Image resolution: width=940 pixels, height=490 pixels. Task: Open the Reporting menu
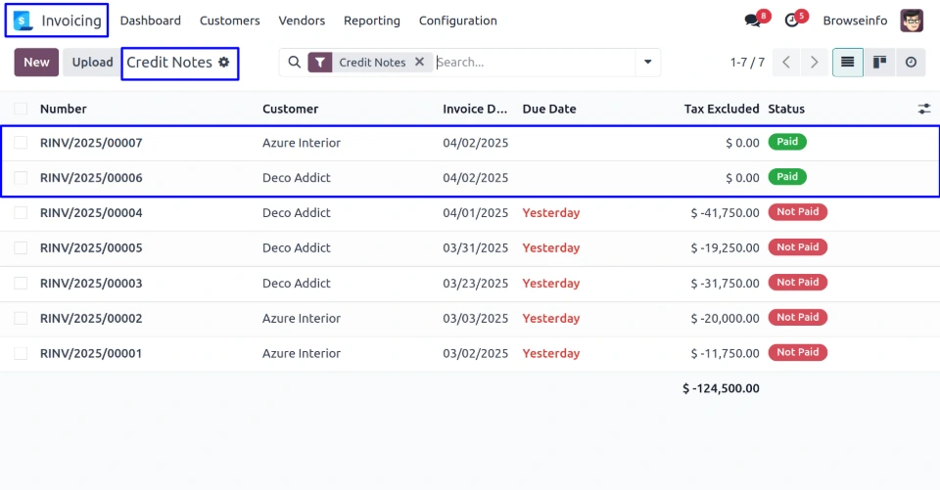[x=372, y=21]
